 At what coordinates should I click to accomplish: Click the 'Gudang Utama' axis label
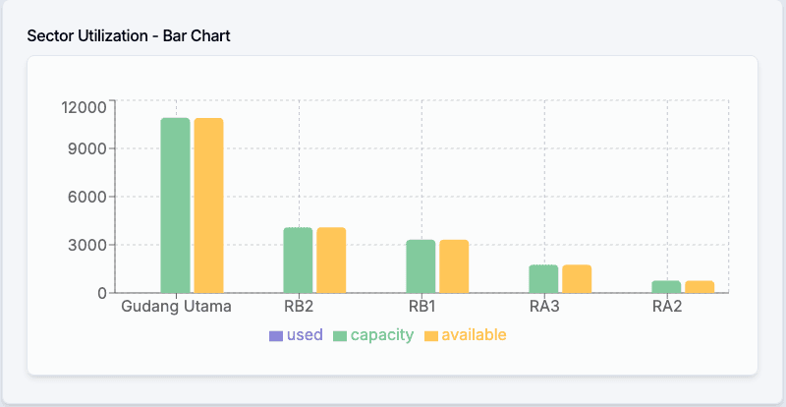pos(177,306)
